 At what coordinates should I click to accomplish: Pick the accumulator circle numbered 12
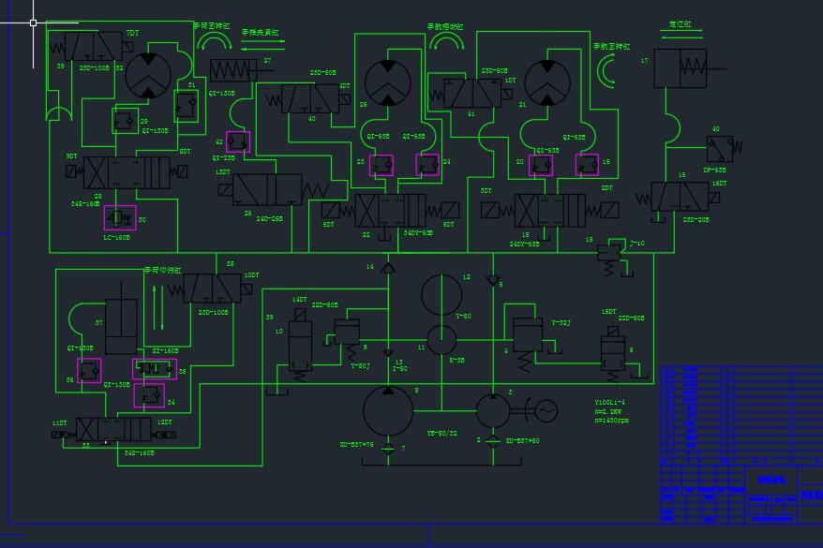pos(441,295)
